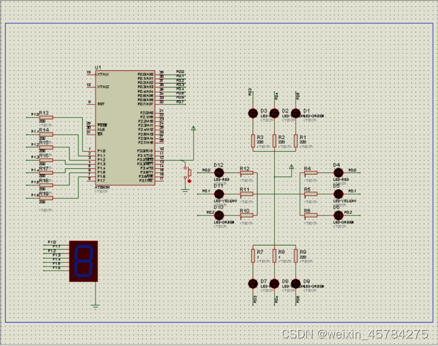Select LED D1 in the top group
This screenshot has height=346, width=438.
pyautogui.click(x=296, y=113)
